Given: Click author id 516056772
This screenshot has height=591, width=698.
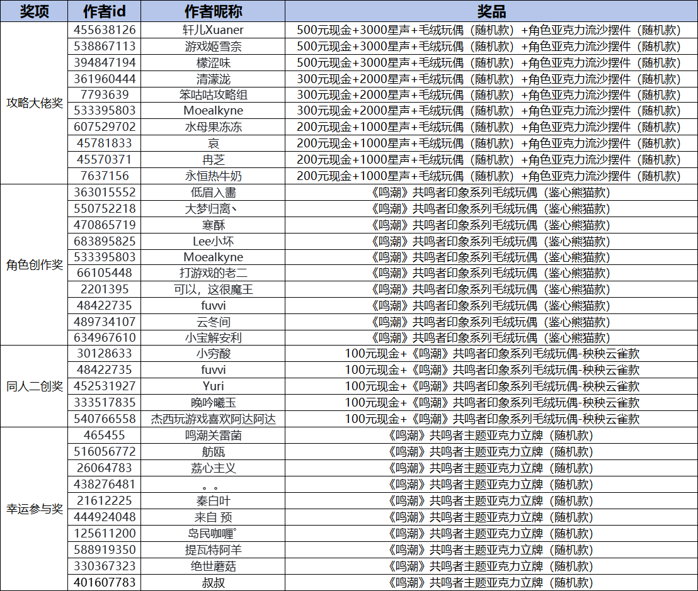Looking at the screenshot, I should [105, 451].
